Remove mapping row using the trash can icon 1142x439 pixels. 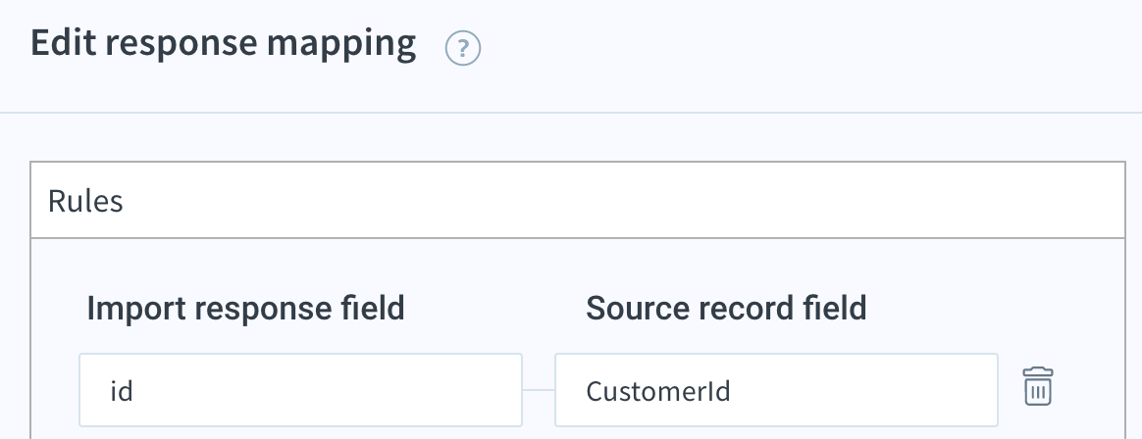tap(1038, 386)
